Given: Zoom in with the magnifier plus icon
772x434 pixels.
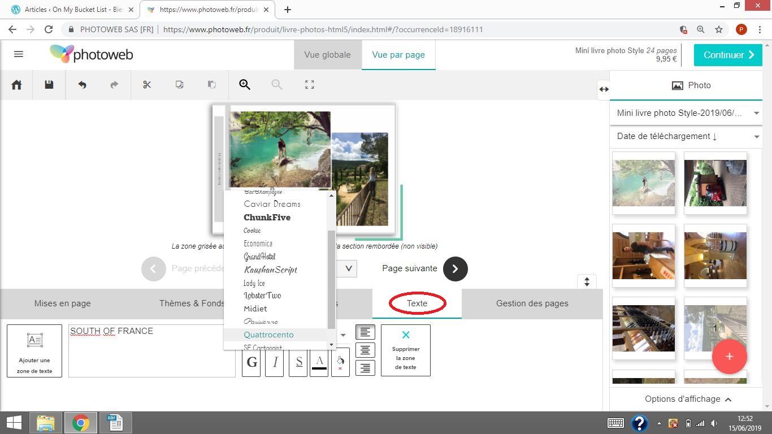Looking at the screenshot, I should [x=245, y=85].
